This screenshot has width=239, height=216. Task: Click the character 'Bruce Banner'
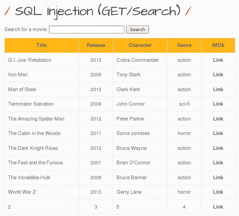point(132,178)
